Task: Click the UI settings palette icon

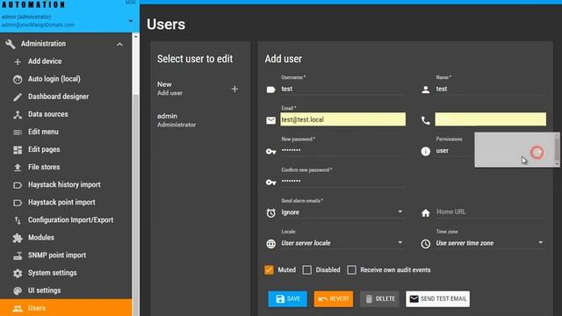Action: tap(18, 291)
